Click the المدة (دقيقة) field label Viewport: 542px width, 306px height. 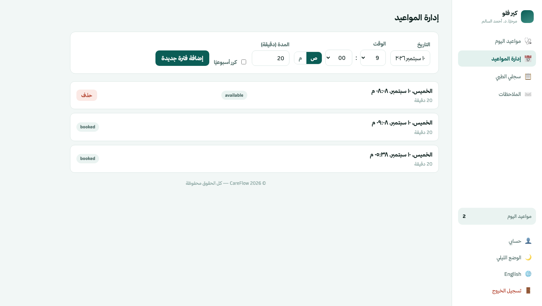pos(275,44)
